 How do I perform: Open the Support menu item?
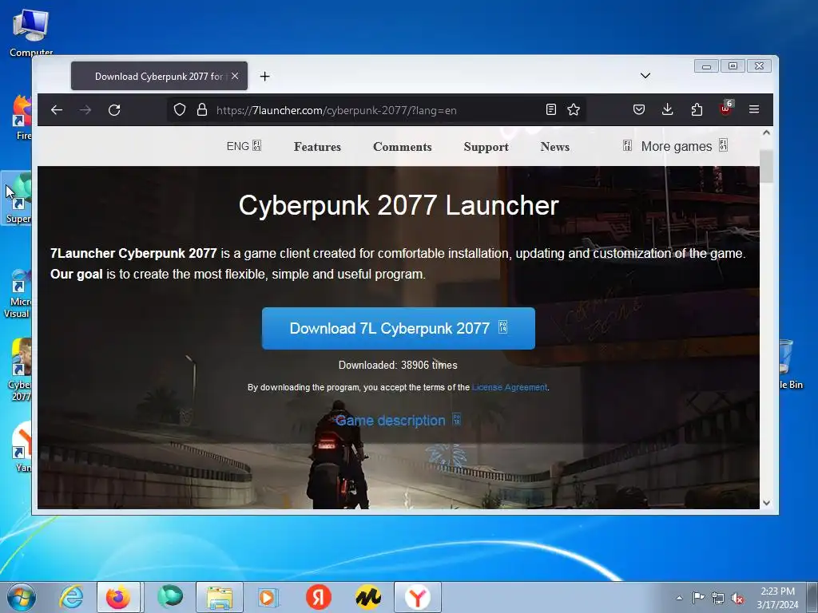[486, 147]
